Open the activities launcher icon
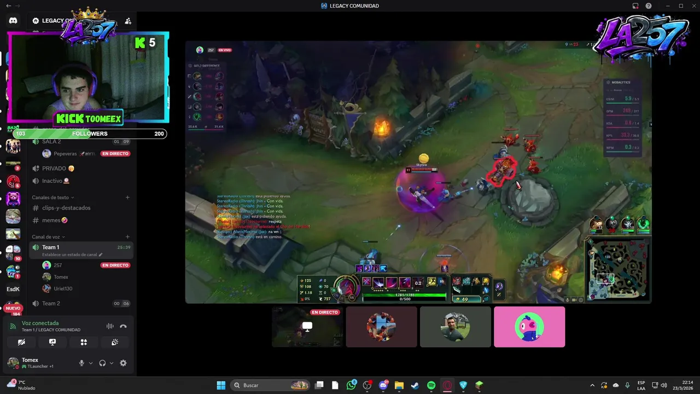This screenshot has height=394, width=700. pos(84,342)
